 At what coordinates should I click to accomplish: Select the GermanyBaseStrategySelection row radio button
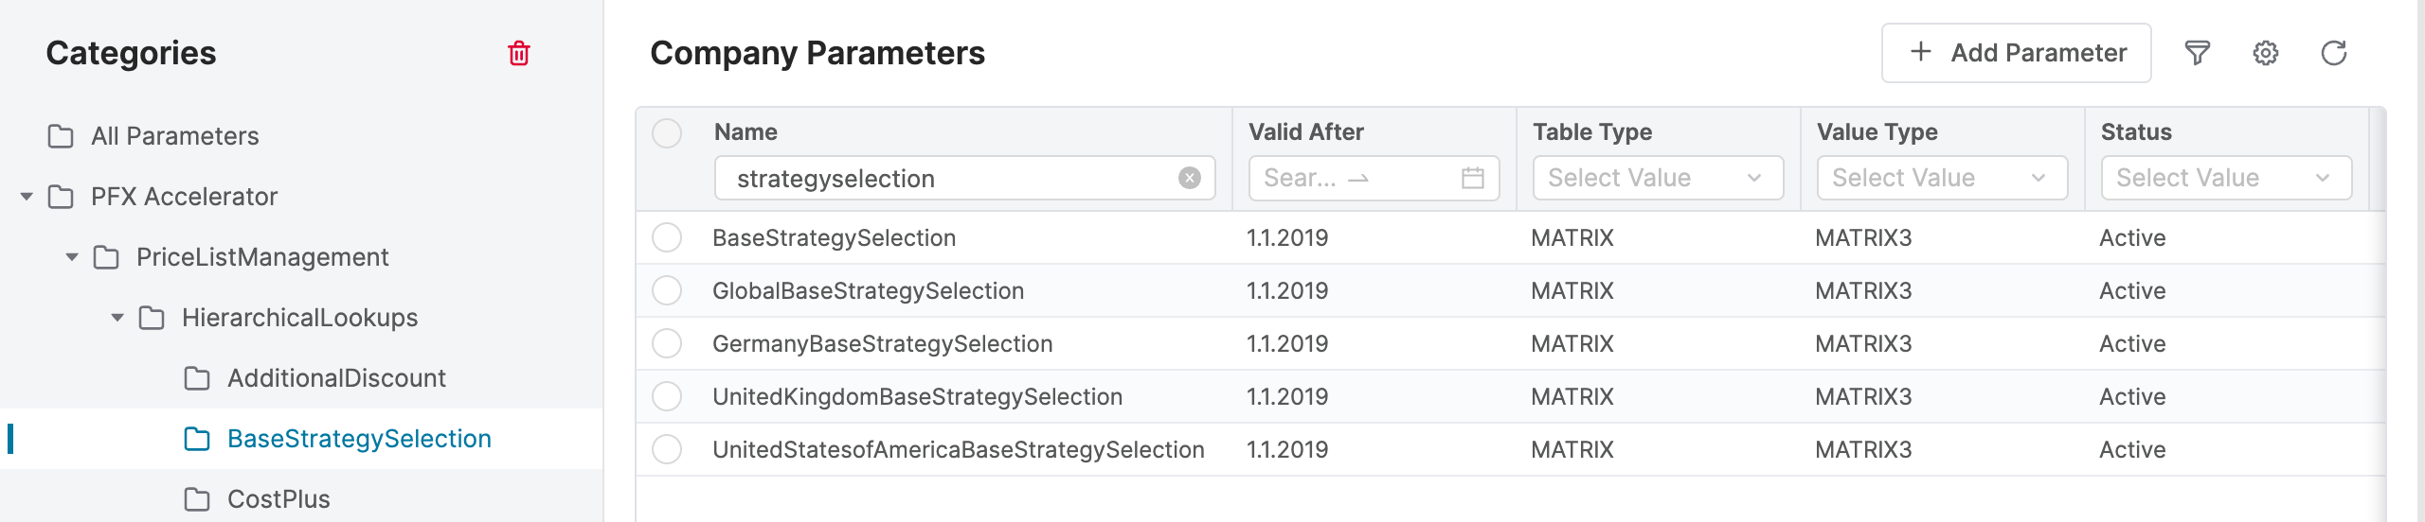pos(667,343)
